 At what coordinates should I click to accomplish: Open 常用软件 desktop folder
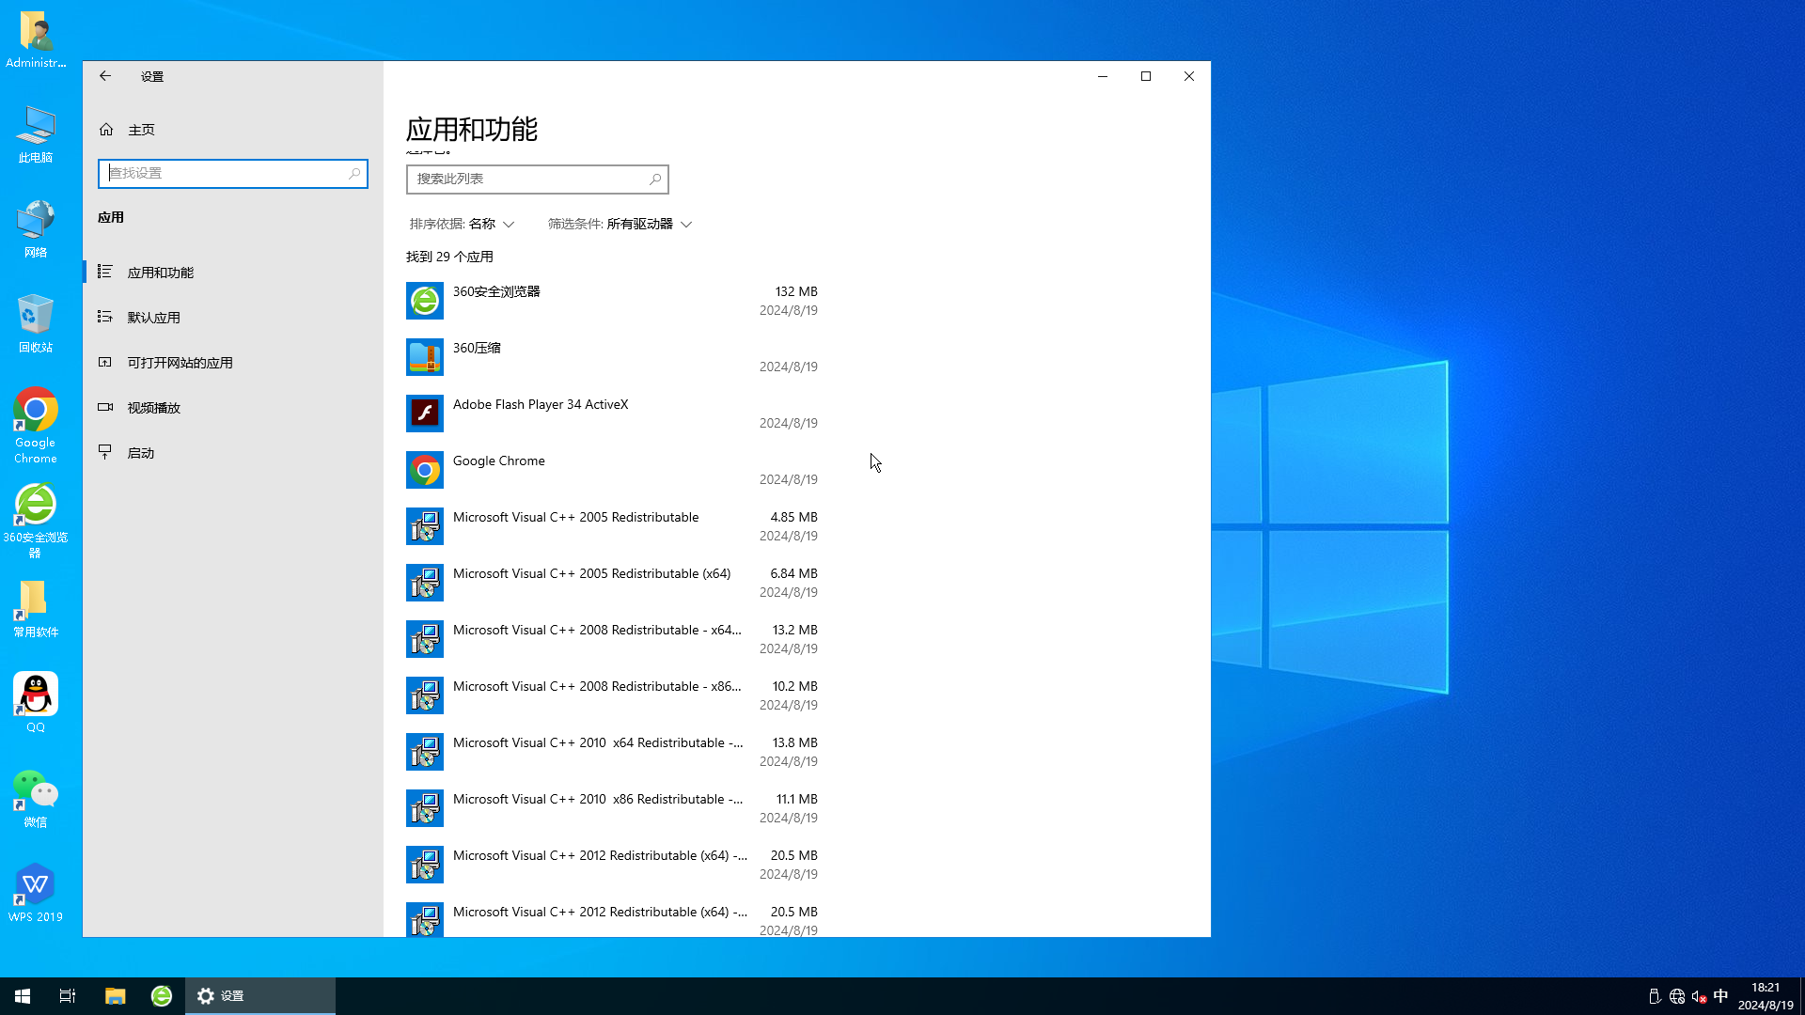click(x=36, y=608)
